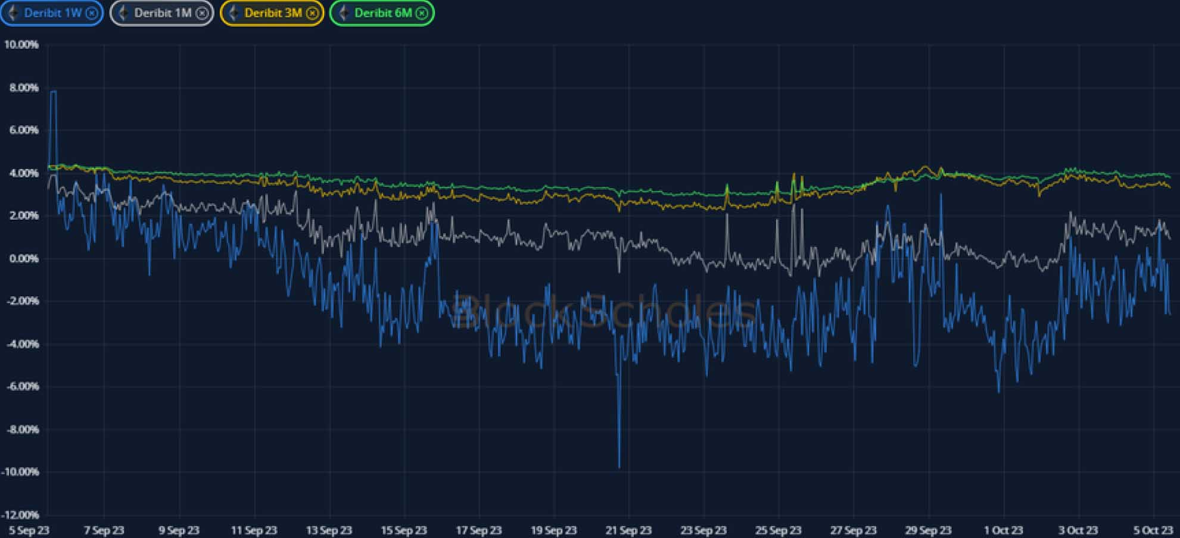Click the 19 Sep 23 date label
Screen dimensions: 1180x538
pos(554,530)
